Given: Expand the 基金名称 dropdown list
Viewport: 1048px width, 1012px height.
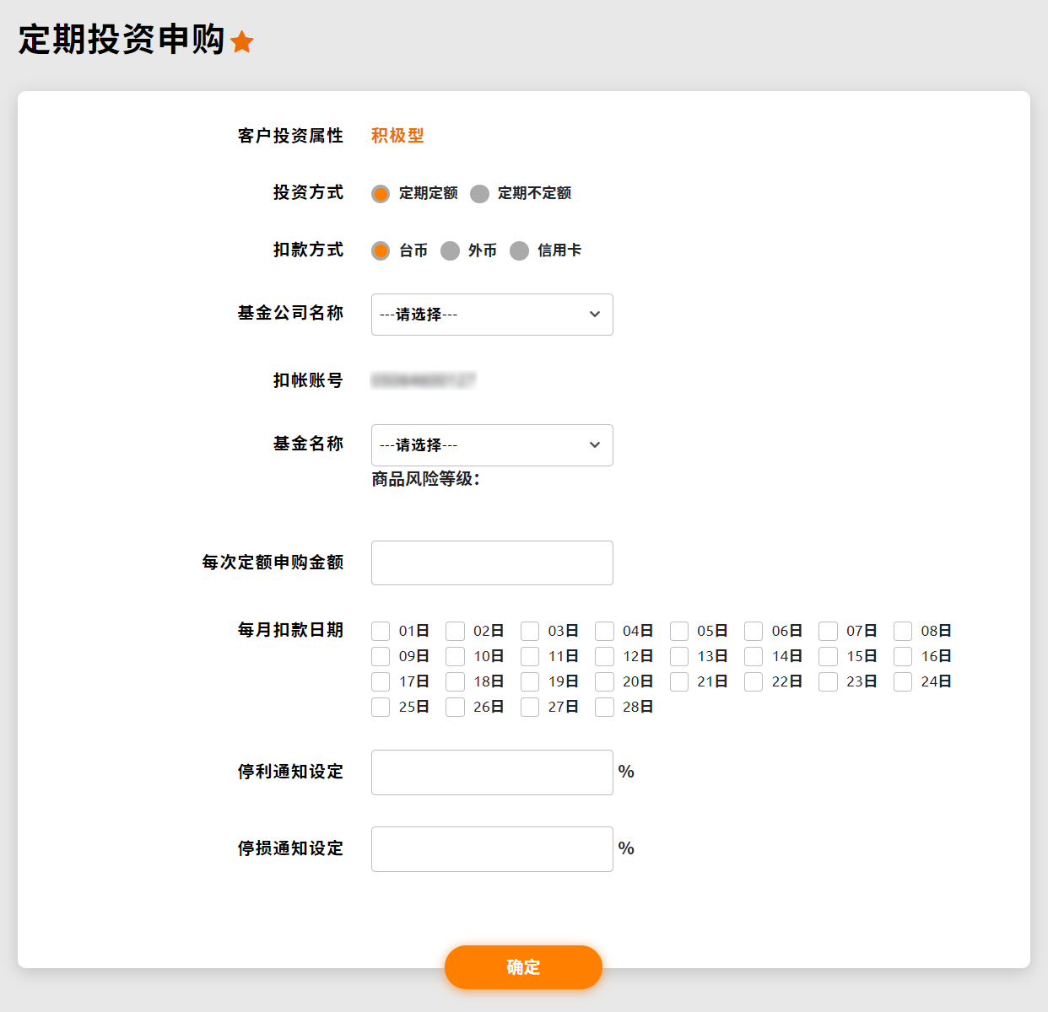Looking at the screenshot, I should point(492,445).
